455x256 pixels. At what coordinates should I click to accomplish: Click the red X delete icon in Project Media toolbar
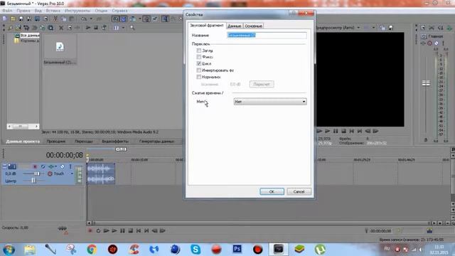point(61,28)
